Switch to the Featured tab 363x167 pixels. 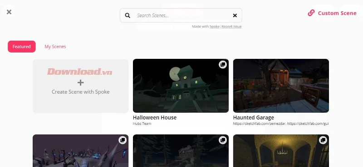point(21,47)
